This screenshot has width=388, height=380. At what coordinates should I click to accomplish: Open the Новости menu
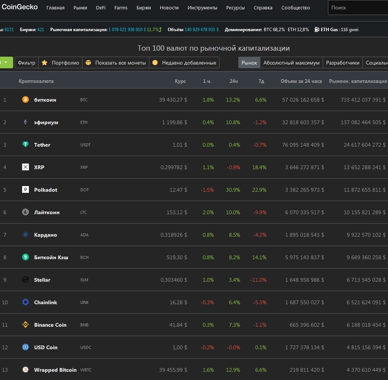click(x=169, y=8)
